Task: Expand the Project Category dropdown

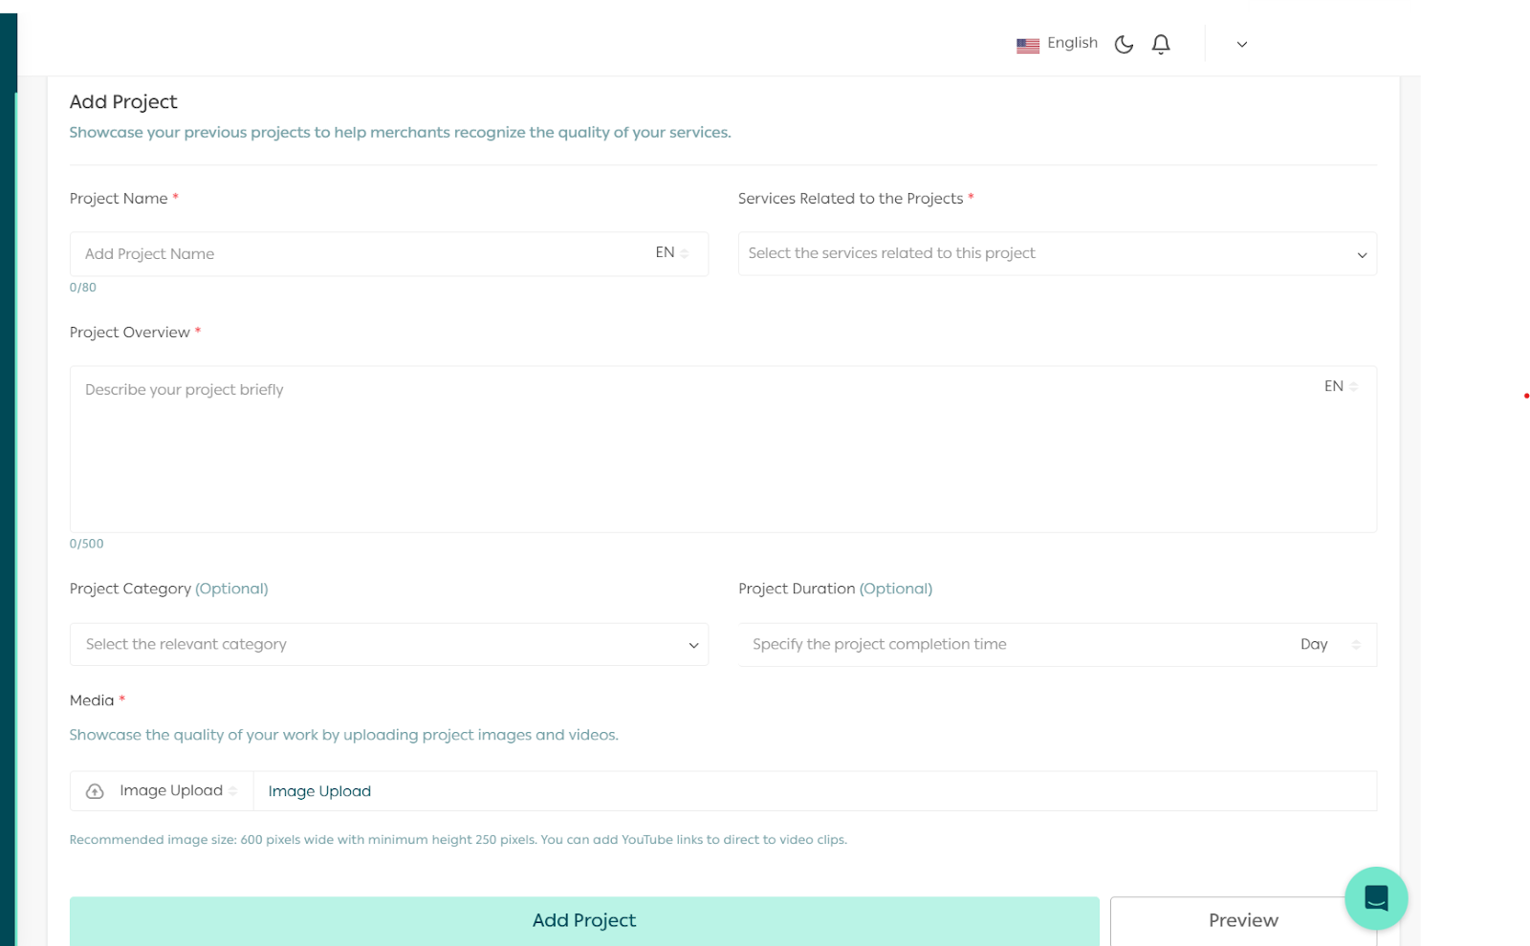Action: pos(388,645)
